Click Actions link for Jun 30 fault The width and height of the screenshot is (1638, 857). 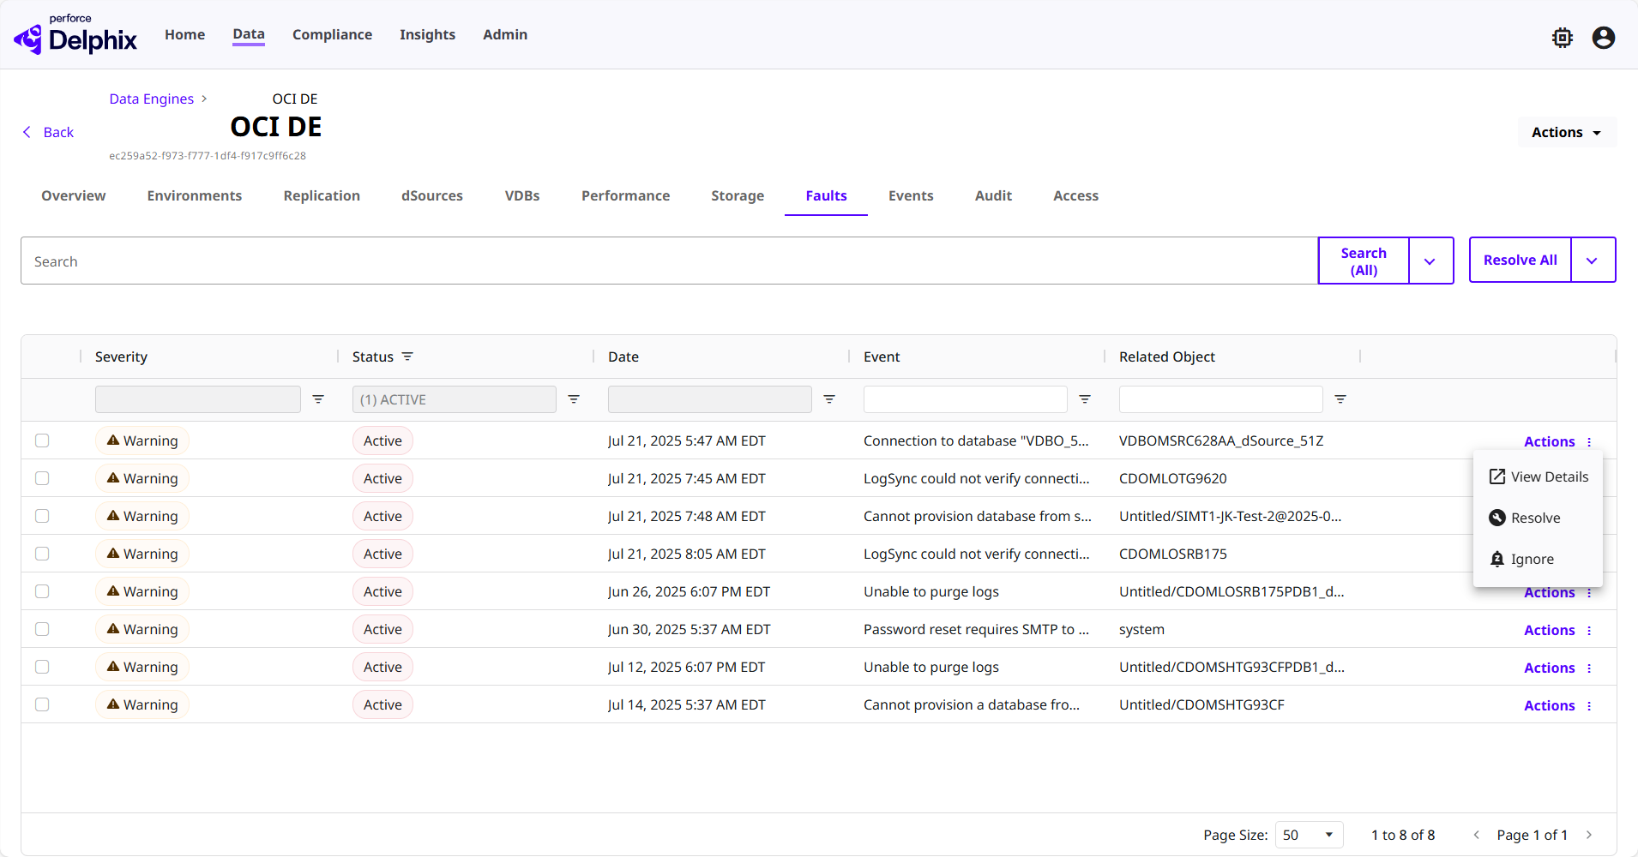[1549, 631]
